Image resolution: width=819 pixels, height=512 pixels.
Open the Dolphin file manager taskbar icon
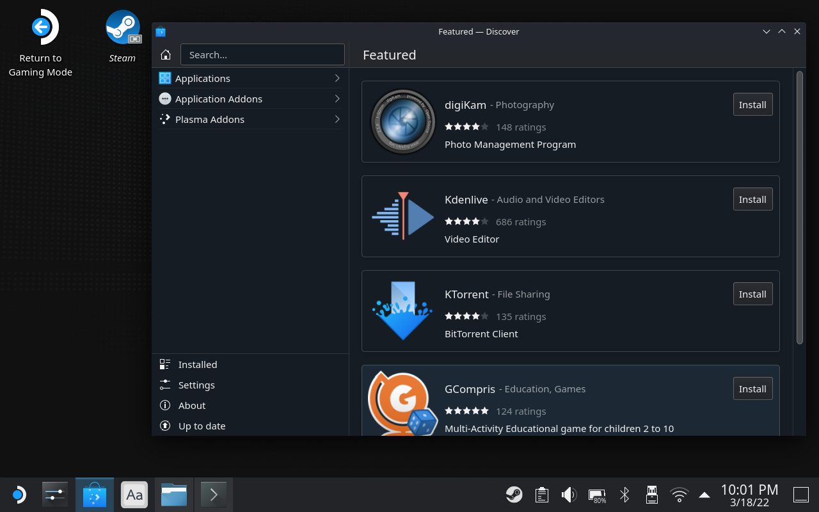point(174,495)
